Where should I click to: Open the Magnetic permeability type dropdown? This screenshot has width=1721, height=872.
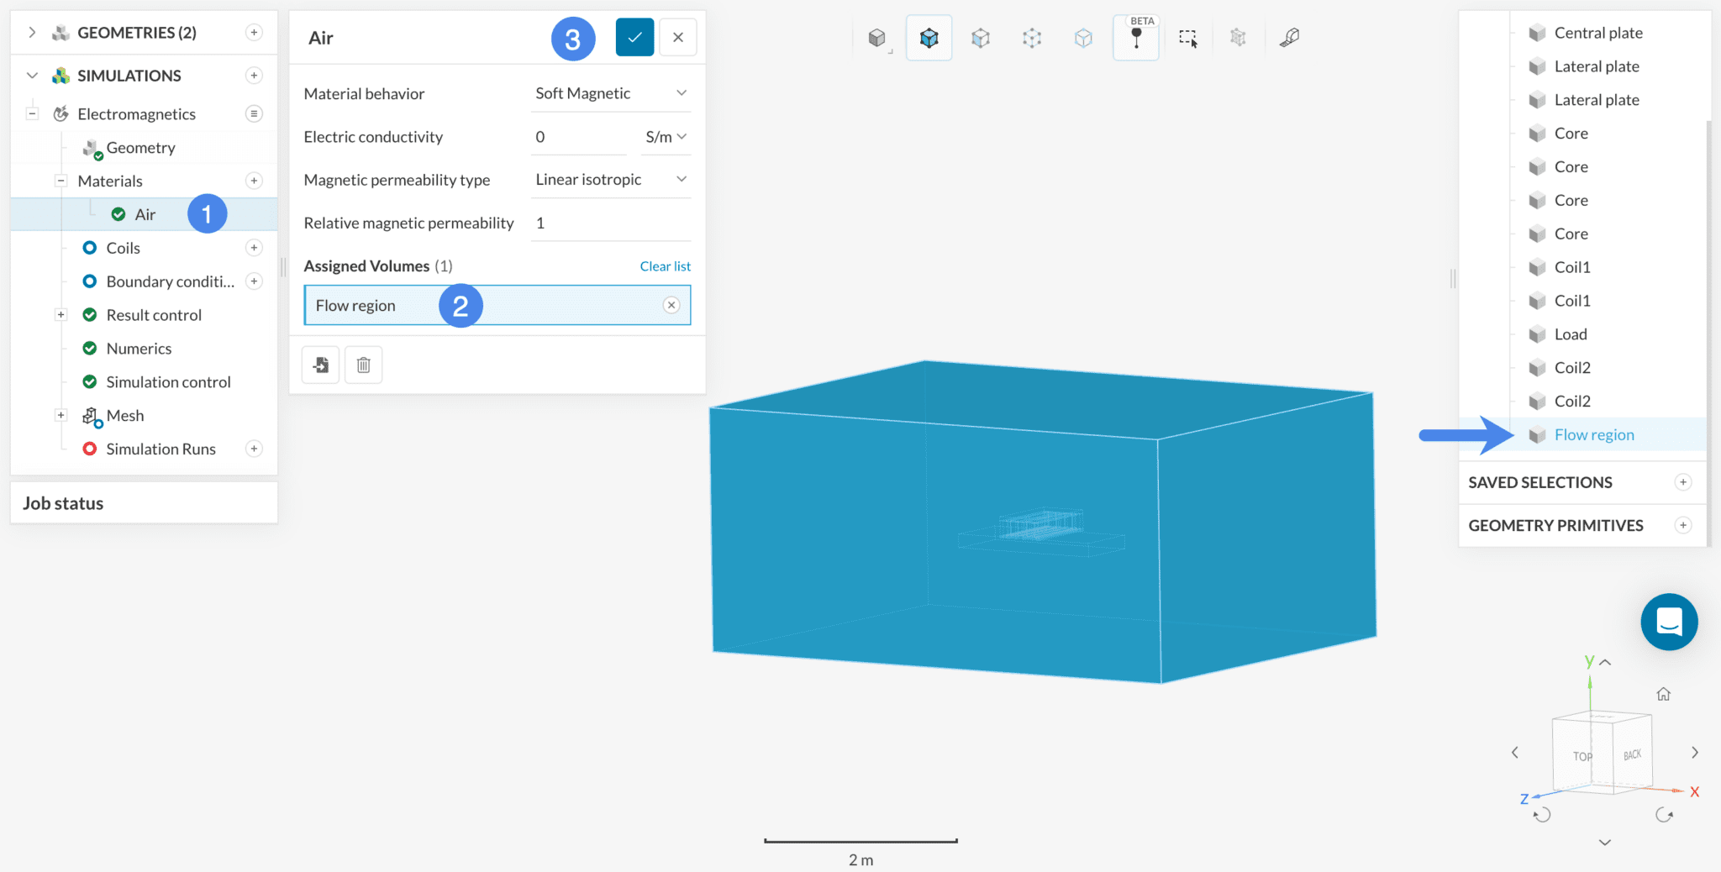pos(610,179)
